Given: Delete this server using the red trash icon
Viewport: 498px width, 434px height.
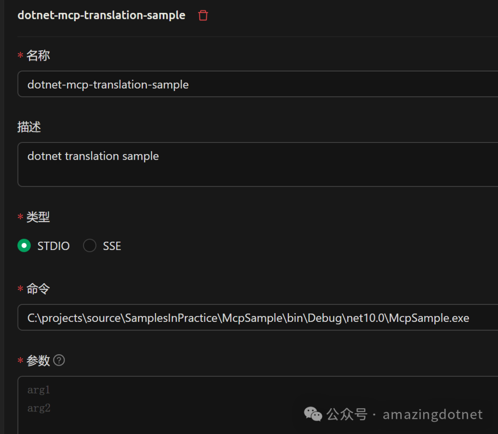Looking at the screenshot, I should (202, 15).
